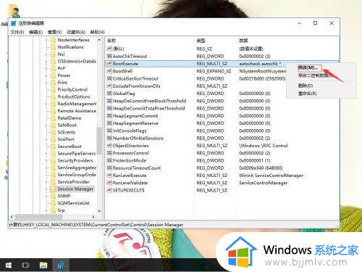
Task: Select the HeapSegmentReserve value name
Action: point(135,123)
